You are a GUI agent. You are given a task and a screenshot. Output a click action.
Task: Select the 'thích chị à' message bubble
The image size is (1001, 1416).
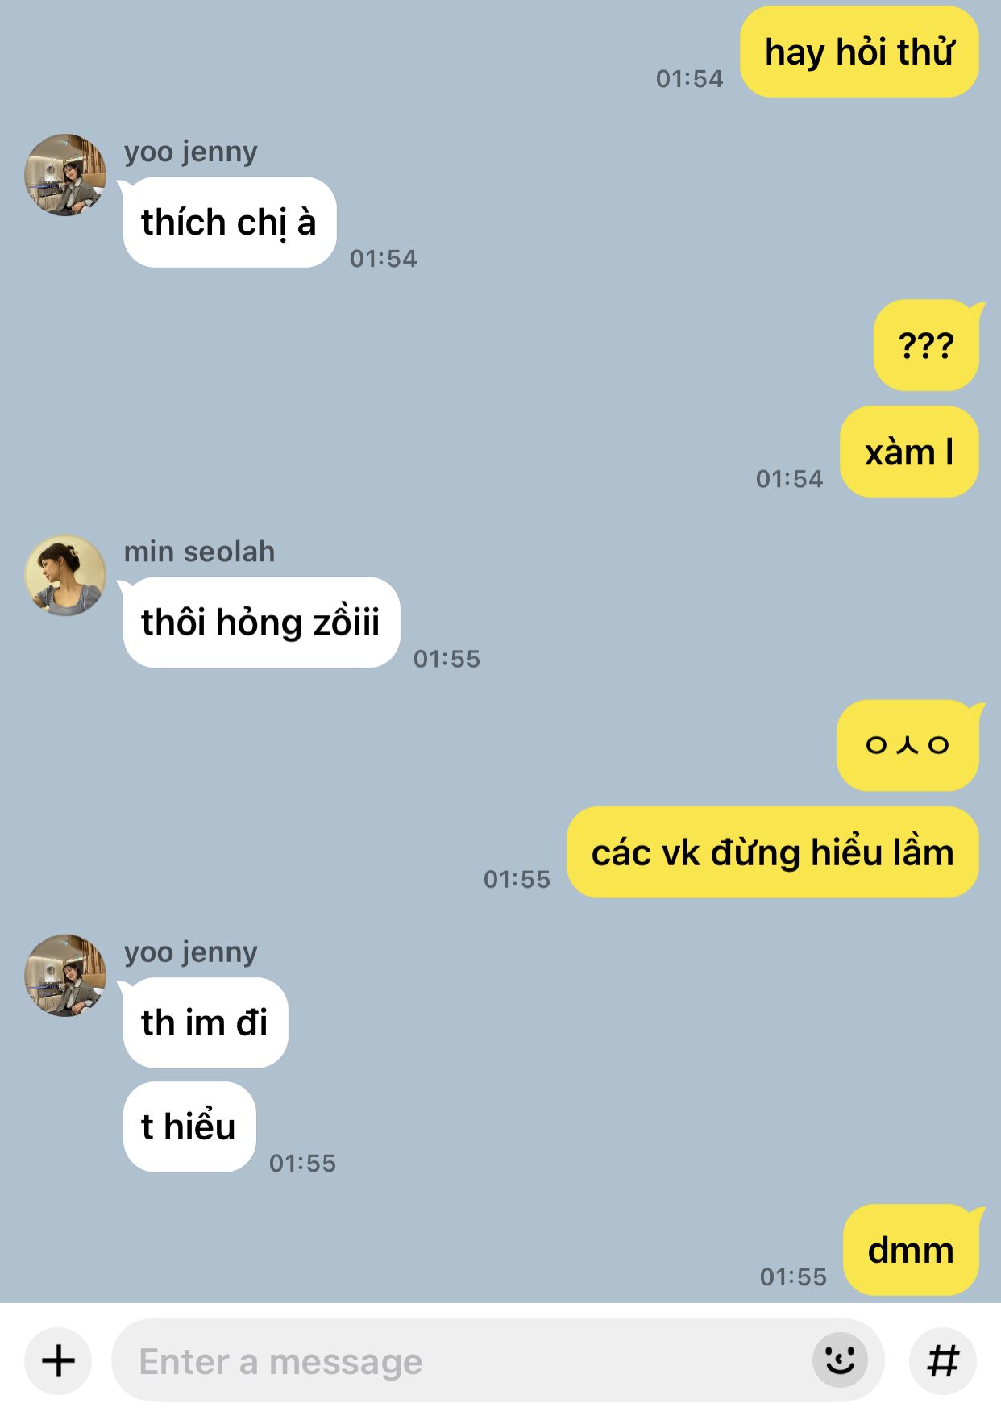click(229, 222)
